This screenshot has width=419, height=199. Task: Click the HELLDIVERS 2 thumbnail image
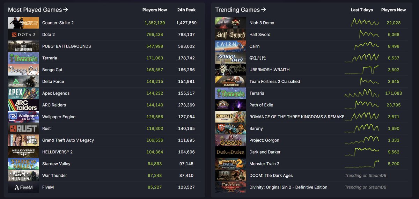[x=23, y=152]
